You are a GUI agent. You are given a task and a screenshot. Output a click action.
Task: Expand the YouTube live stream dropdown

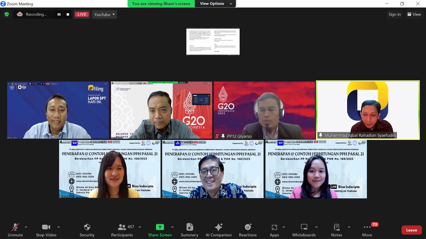104,14
